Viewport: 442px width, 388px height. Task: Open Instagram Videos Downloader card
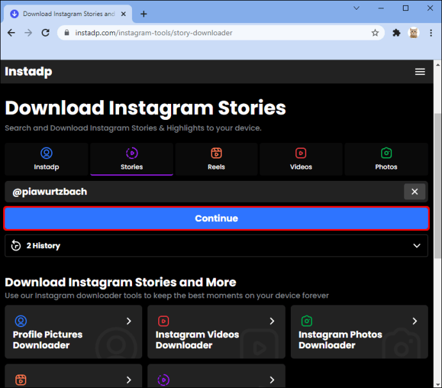pyautogui.click(x=217, y=332)
